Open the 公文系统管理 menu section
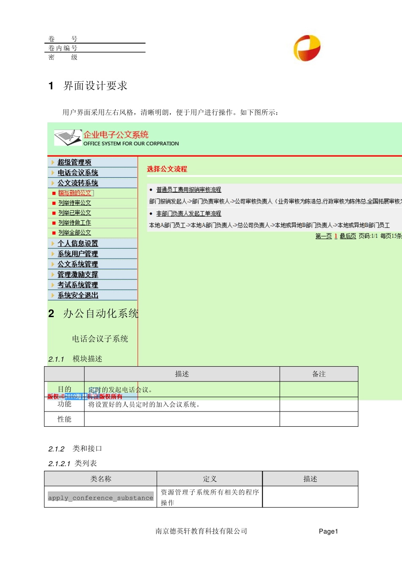 click(x=78, y=264)
